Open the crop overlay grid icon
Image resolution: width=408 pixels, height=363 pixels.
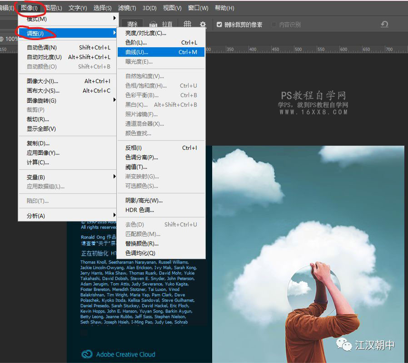click(187, 24)
